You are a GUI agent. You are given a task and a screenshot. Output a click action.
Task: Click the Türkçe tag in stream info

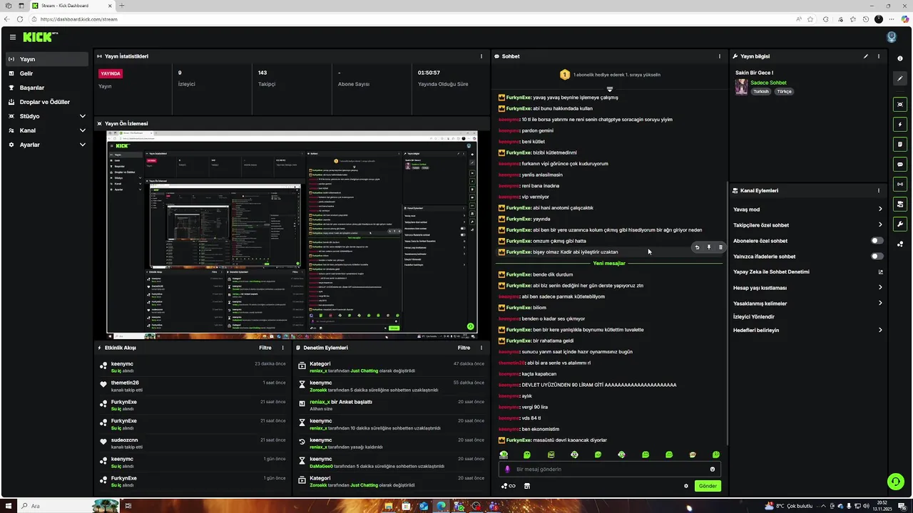pyautogui.click(x=784, y=92)
